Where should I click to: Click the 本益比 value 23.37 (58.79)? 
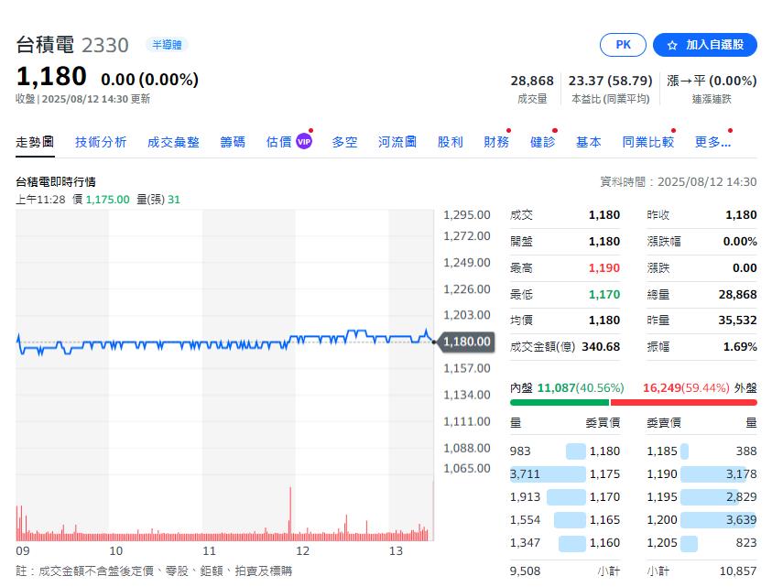tap(611, 81)
